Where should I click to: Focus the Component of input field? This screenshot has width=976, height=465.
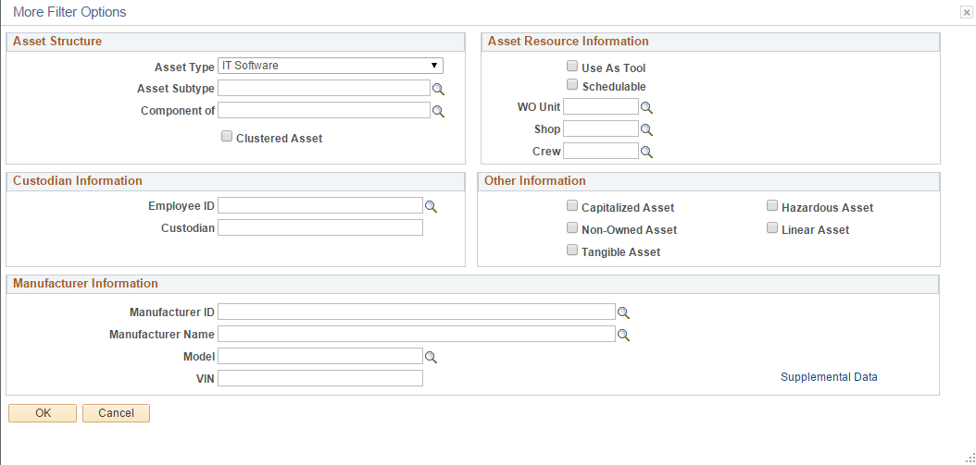coord(324,110)
